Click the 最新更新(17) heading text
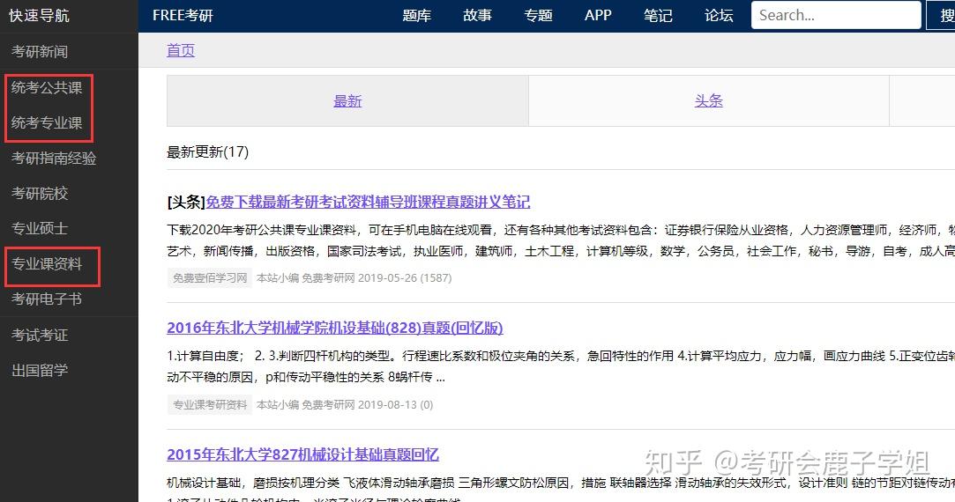Image resolution: width=955 pixels, height=502 pixels. [x=208, y=152]
